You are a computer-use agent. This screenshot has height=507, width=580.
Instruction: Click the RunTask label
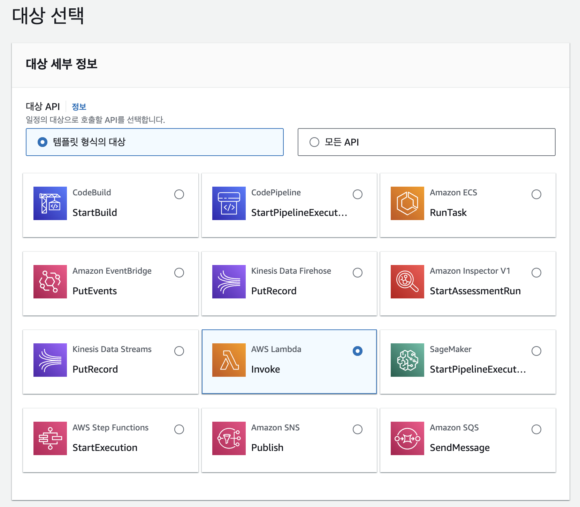click(448, 212)
